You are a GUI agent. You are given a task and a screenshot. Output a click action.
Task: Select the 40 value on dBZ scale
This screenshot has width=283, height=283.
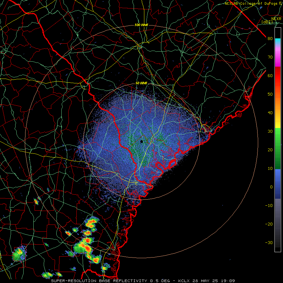[270, 113]
